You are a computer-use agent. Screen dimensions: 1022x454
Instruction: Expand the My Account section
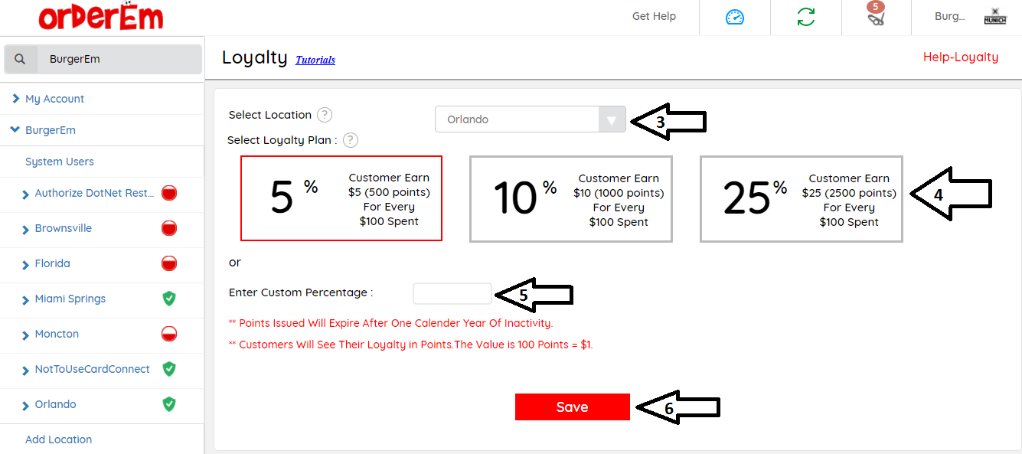click(54, 99)
